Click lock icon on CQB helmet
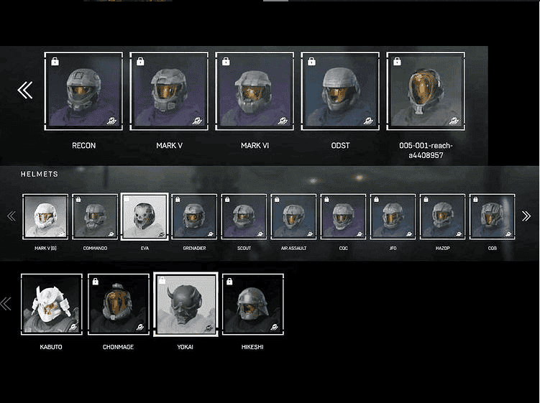Viewport: 540px width, 403px height. click(475, 200)
